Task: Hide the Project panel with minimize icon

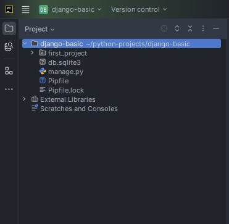Action: (x=216, y=28)
